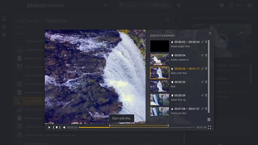The height and width of the screenshot is (145, 258).
Task: Click the 'Start with this.' note text
Action: click(179, 73)
